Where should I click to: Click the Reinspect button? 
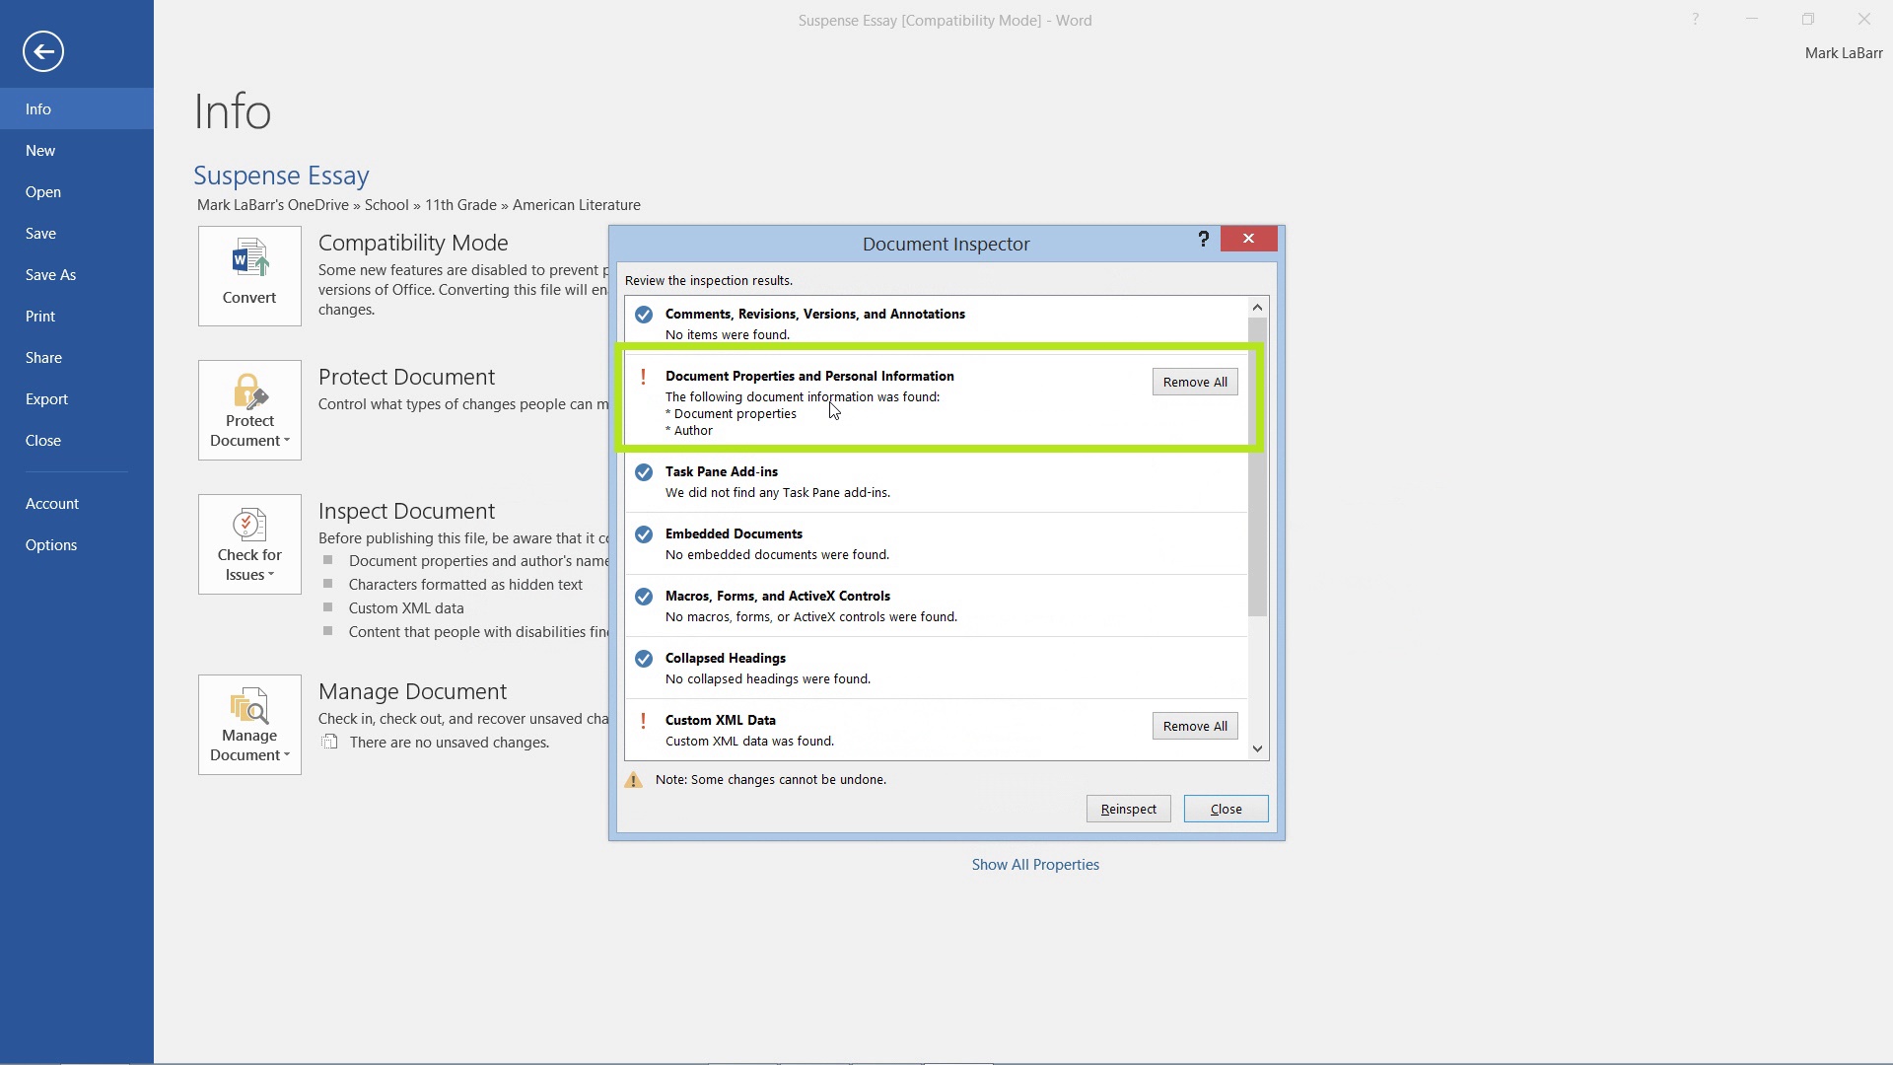tap(1127, 808)
